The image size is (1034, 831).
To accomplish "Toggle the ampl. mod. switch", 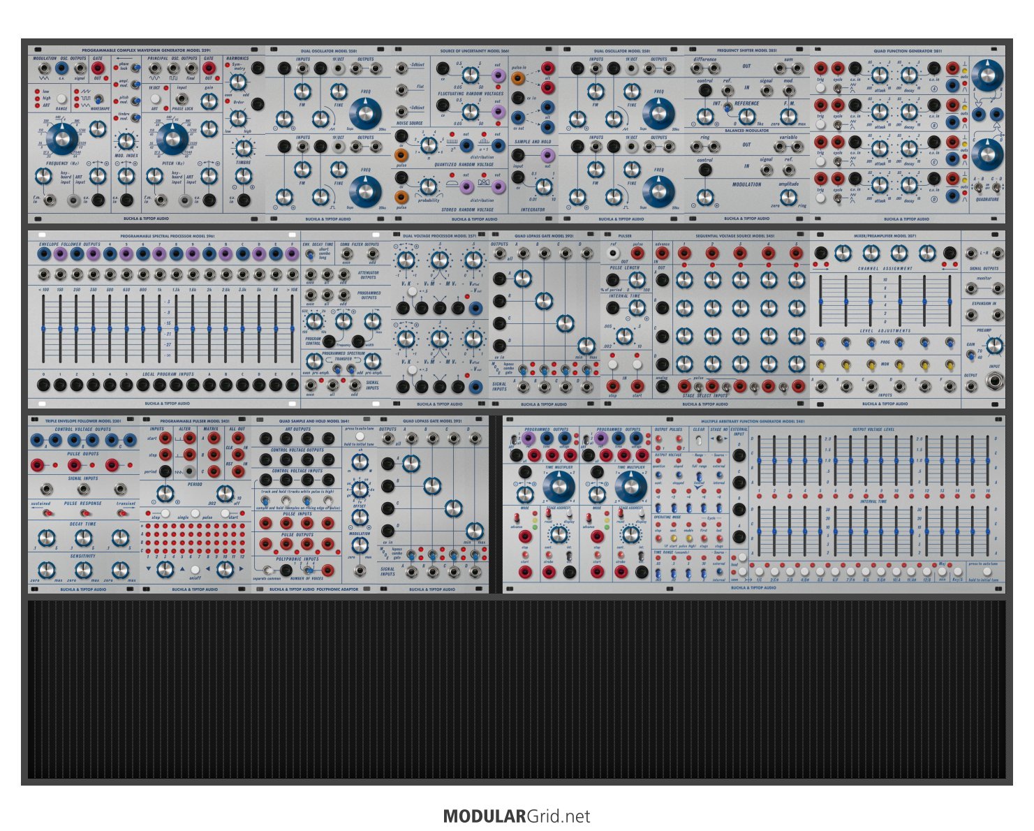I will coord(136,84).
